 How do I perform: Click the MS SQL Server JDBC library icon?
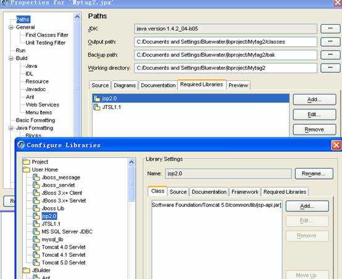[36, 231]
